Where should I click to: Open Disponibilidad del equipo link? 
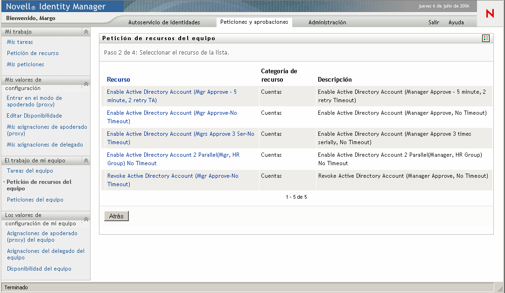point(39,269)
